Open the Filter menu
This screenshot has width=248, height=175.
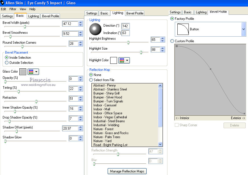point(13,9)
